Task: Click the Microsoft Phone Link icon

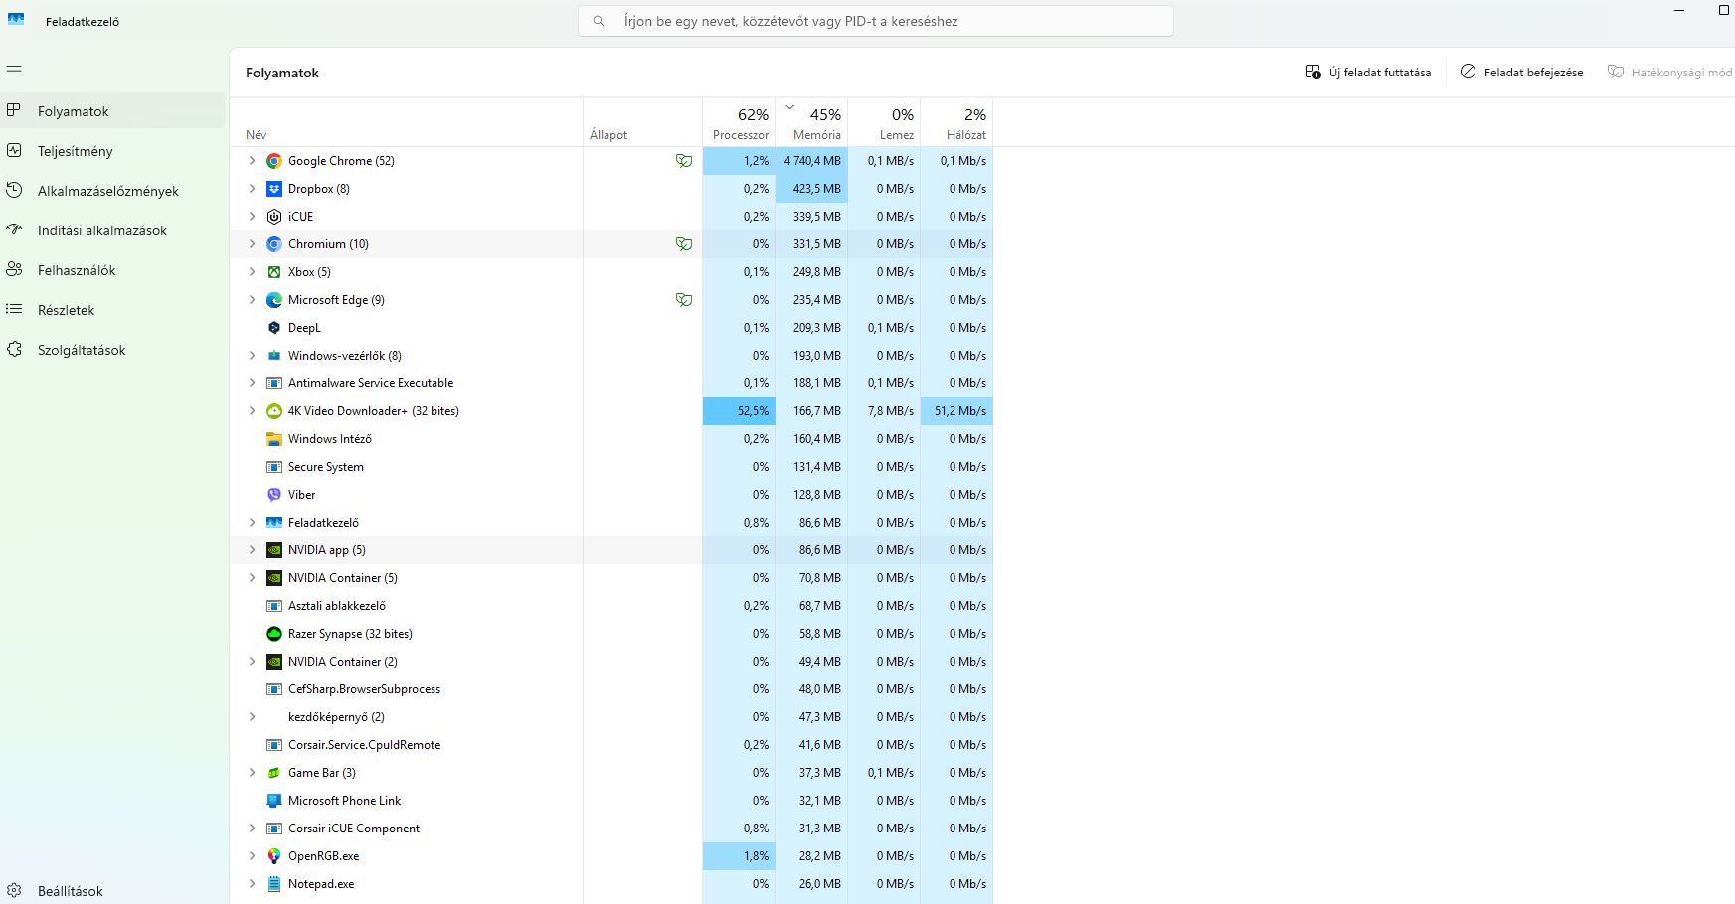Action: pyautogui.click(x=274, y=801)
